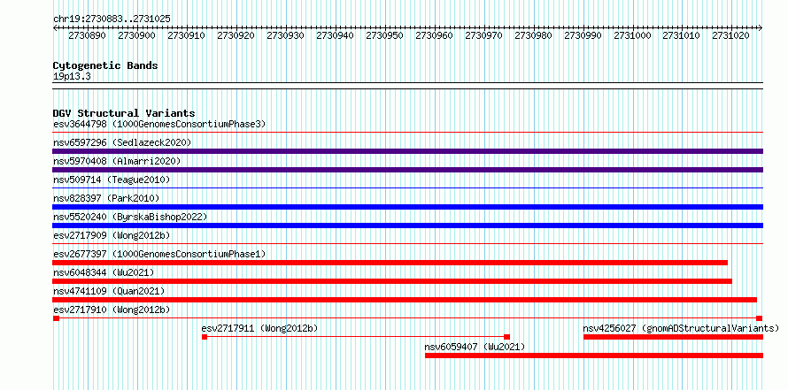This screenshot has height=390, width=788.
Task: Click the 19p13.3 band label
Action: pos(72,77)
